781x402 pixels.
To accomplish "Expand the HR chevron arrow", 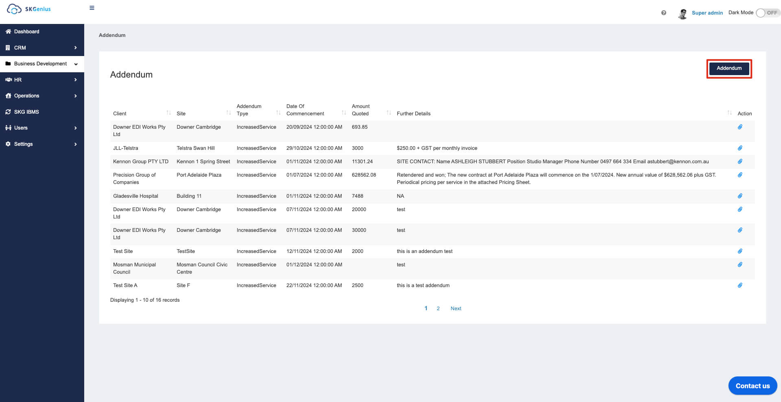I will [x=75, y=80].
